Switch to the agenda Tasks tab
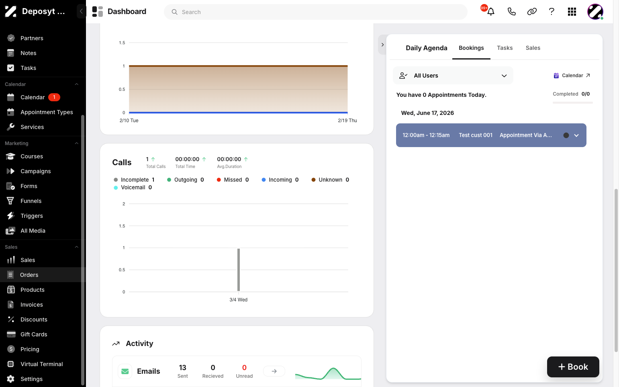This screenshot has height=387, width=619. pyautogui.click(x=505, y=48)
